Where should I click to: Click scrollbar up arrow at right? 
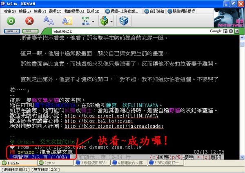click(x=242, y=37)
